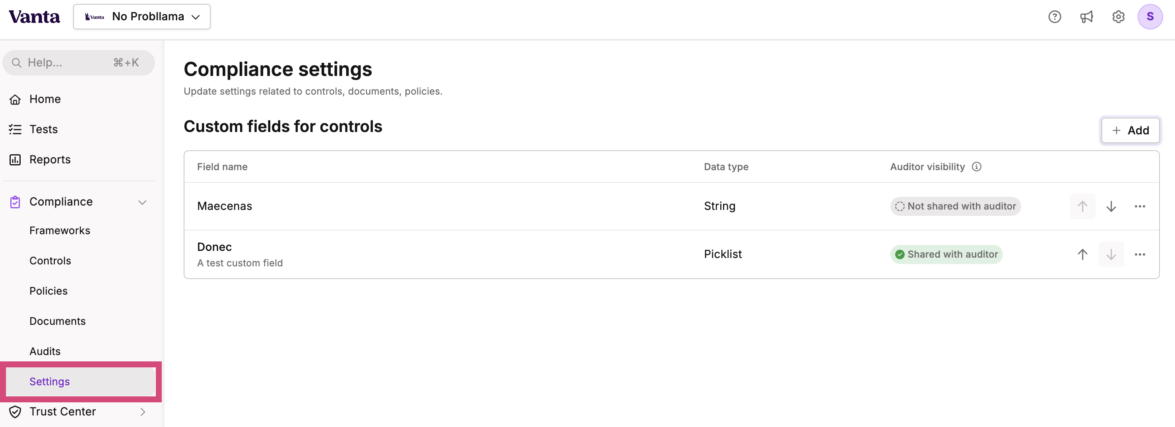
Task: Add a new custom field
Action: click(x=1130, y=130)
